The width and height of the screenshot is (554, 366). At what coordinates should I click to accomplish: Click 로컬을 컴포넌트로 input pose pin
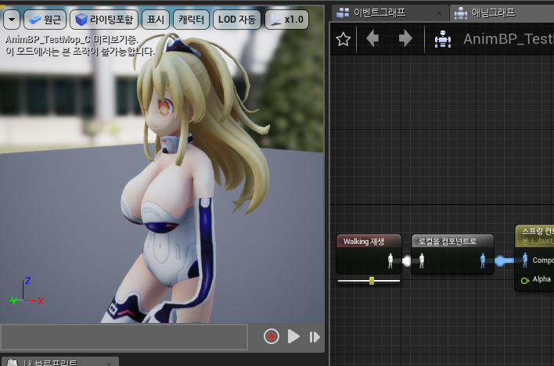pyautogui.click(x=422, y=260)
